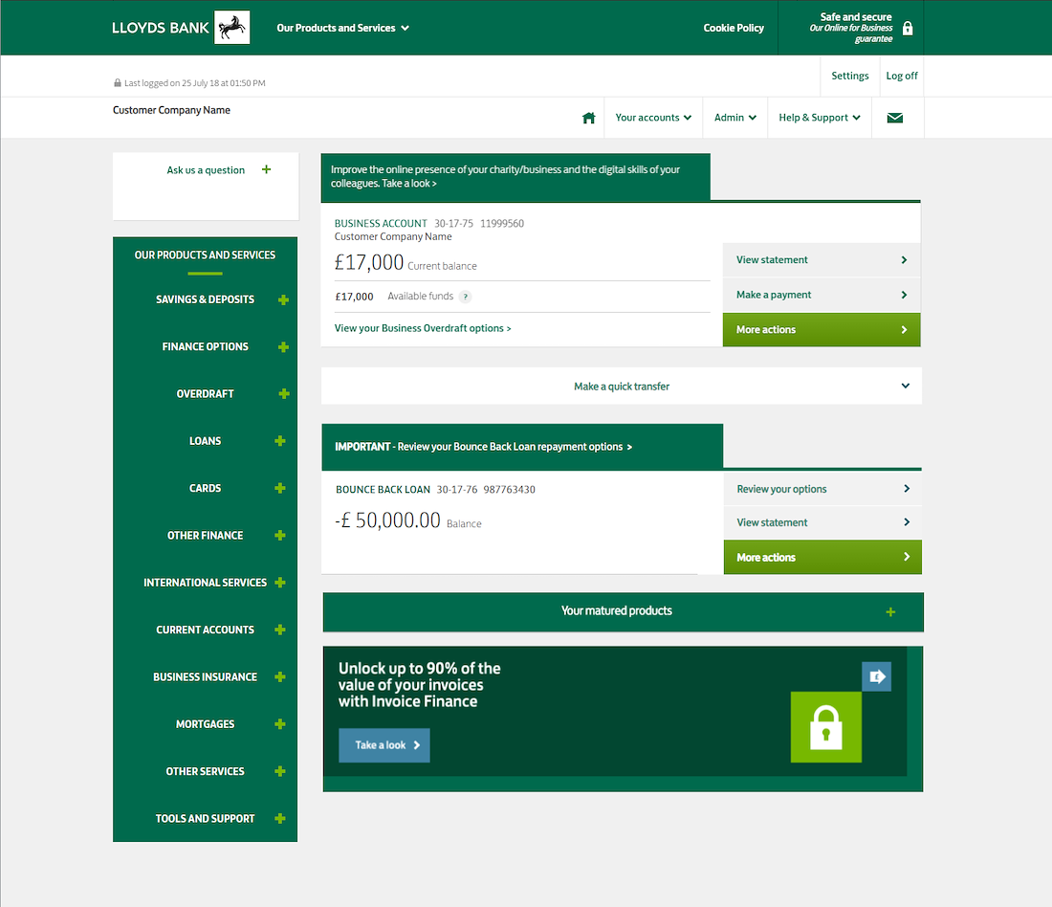Open Cookie Policy link
The image size is (1052, 907).
pyautogui.click(x=734, y=28)
